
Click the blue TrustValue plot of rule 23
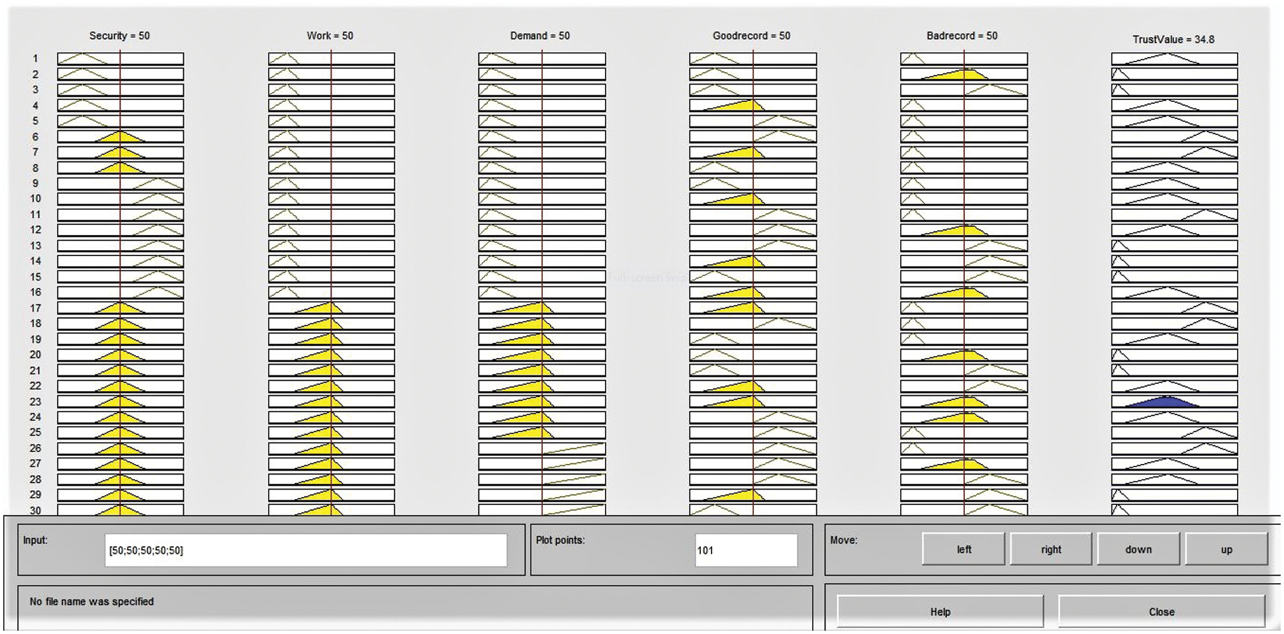pyautogui.click(x=1165, y=402)
